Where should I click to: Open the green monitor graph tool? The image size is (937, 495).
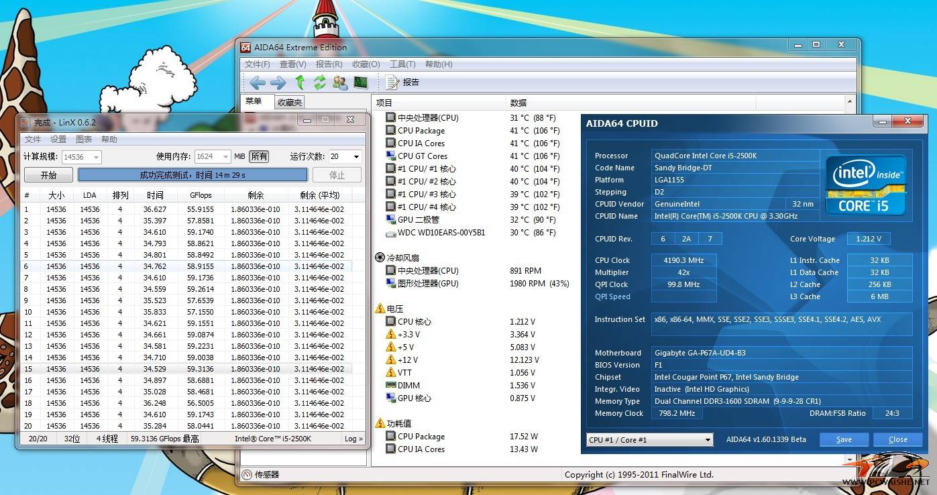tap(361, 82)
